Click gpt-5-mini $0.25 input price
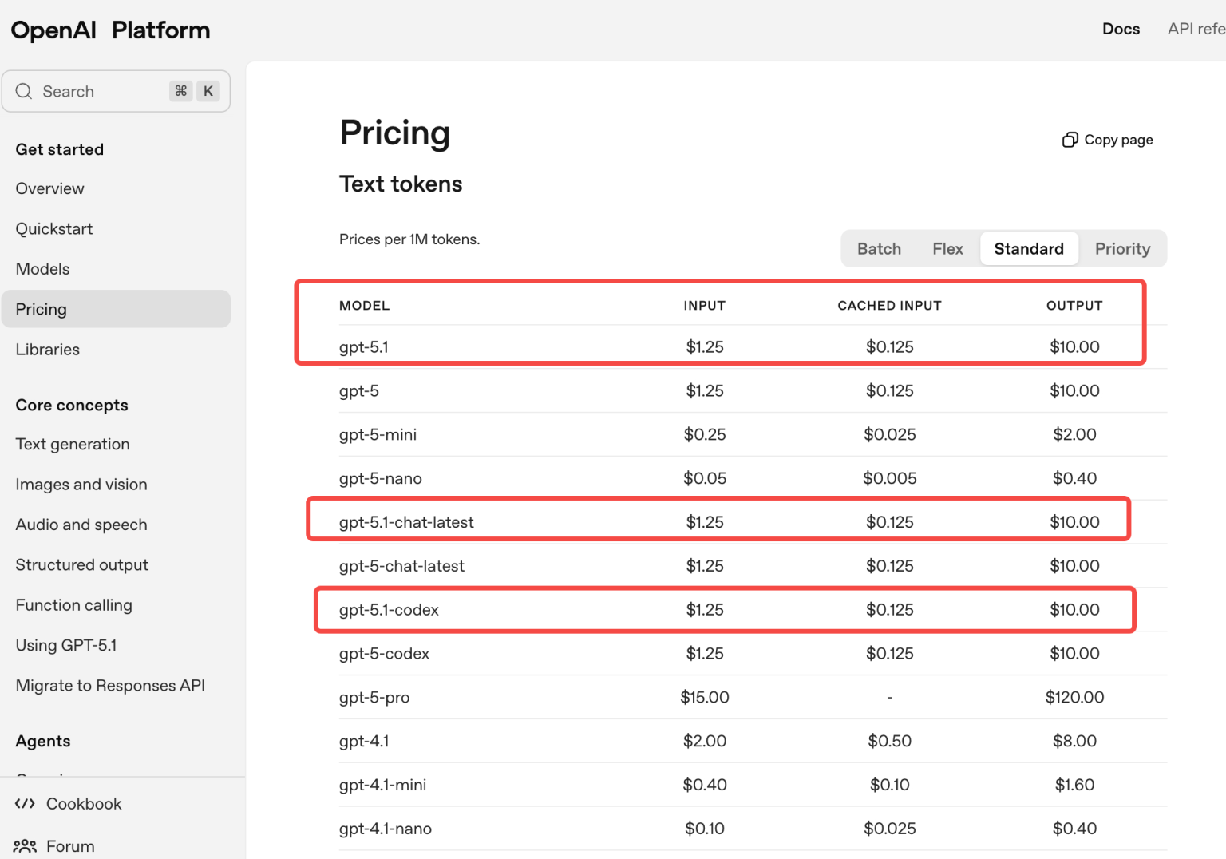 (x=705, y=434)
